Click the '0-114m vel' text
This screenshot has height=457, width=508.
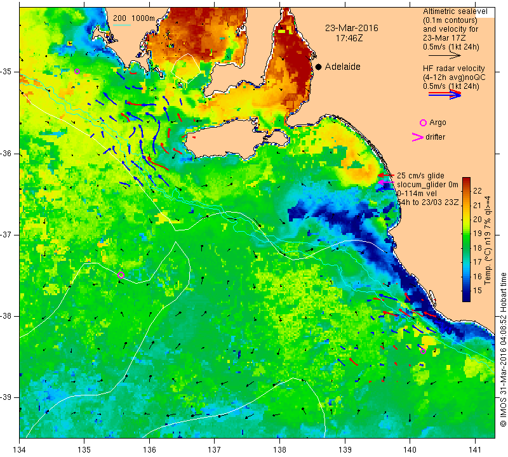(x=417, y=194)
